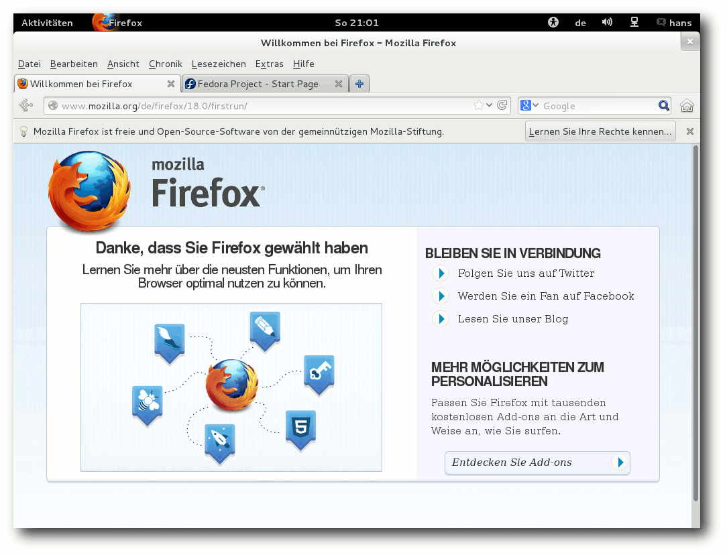Open the Hilfe menu
This screenshot has width=727, height=555.
point(304,64)
